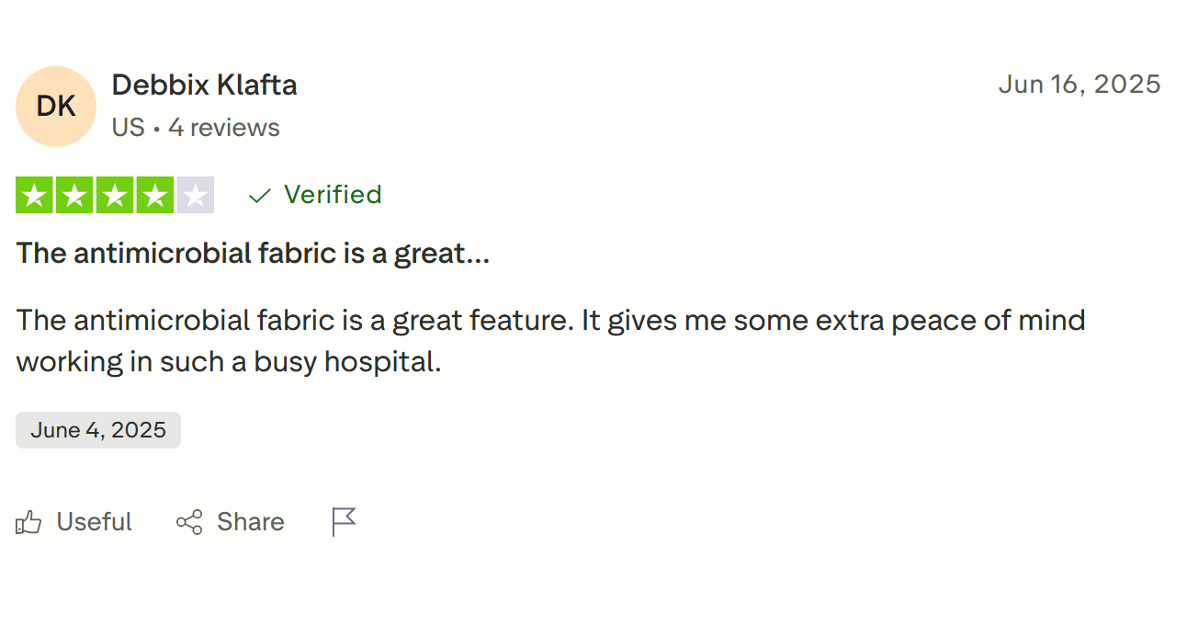Click the second green star
Screen dimensions: 1187x636
point(75,195)
